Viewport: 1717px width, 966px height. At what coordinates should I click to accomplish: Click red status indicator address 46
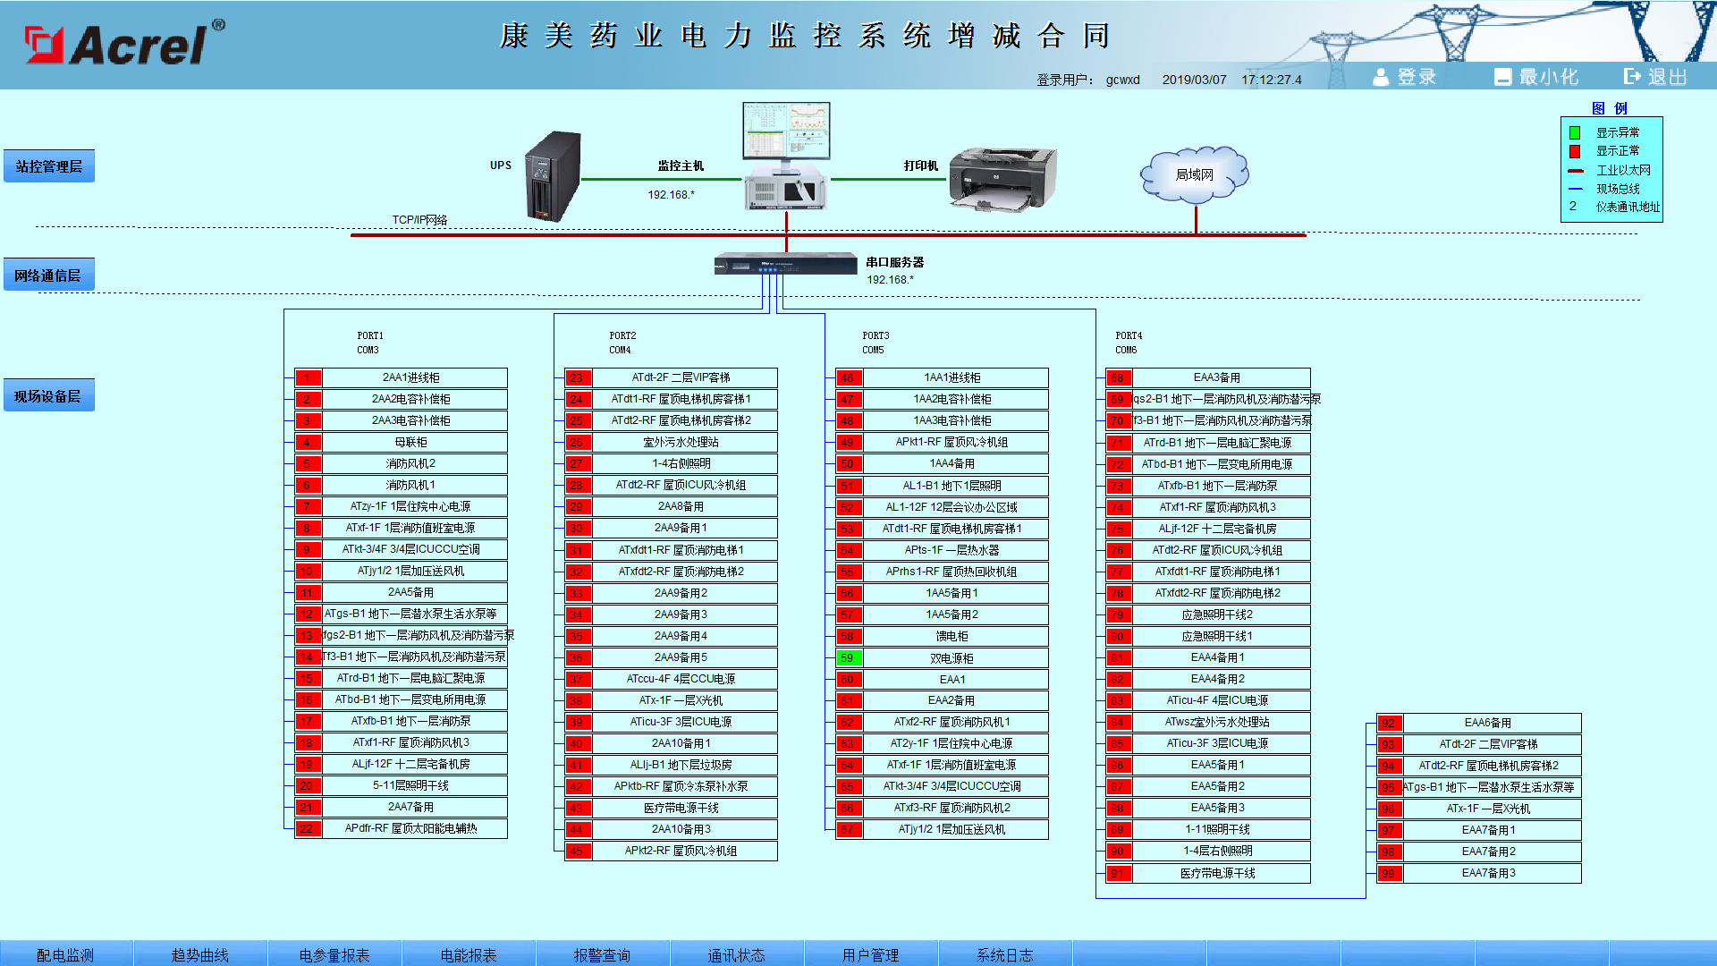click(848, 377)
